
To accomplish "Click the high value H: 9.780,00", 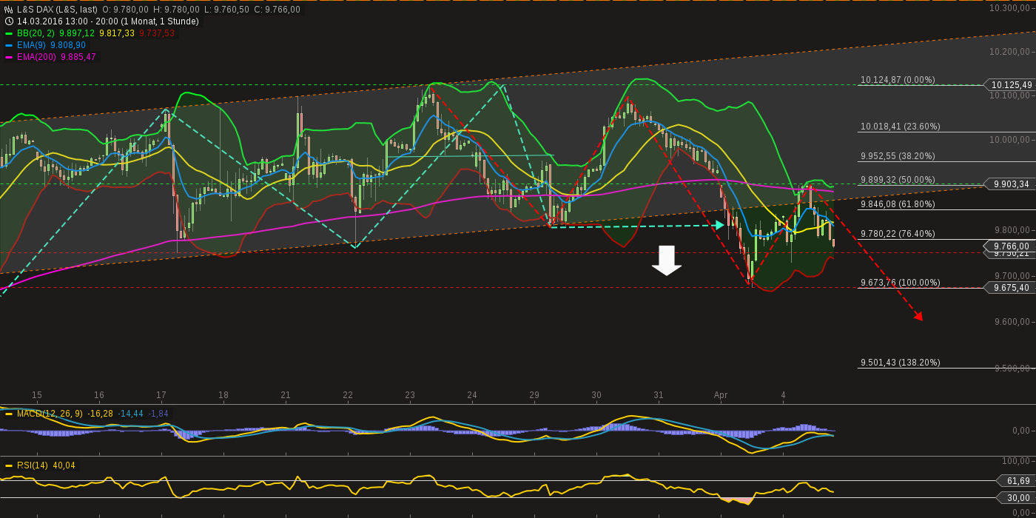I will (176, 10).
